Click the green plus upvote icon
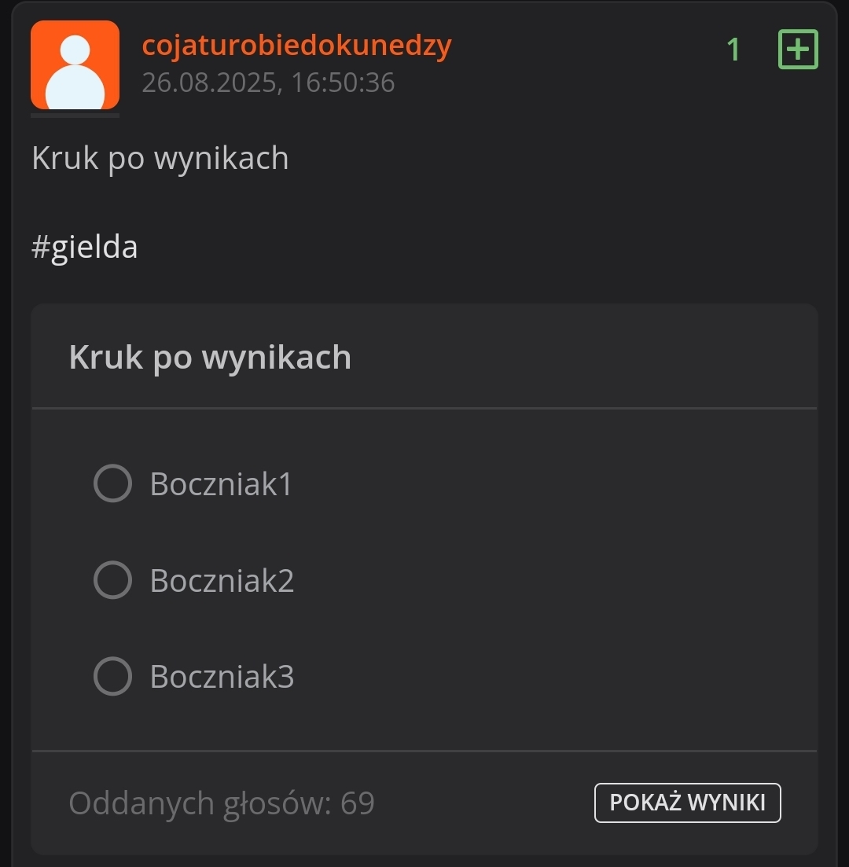849x867 pixels. [798, 50]
